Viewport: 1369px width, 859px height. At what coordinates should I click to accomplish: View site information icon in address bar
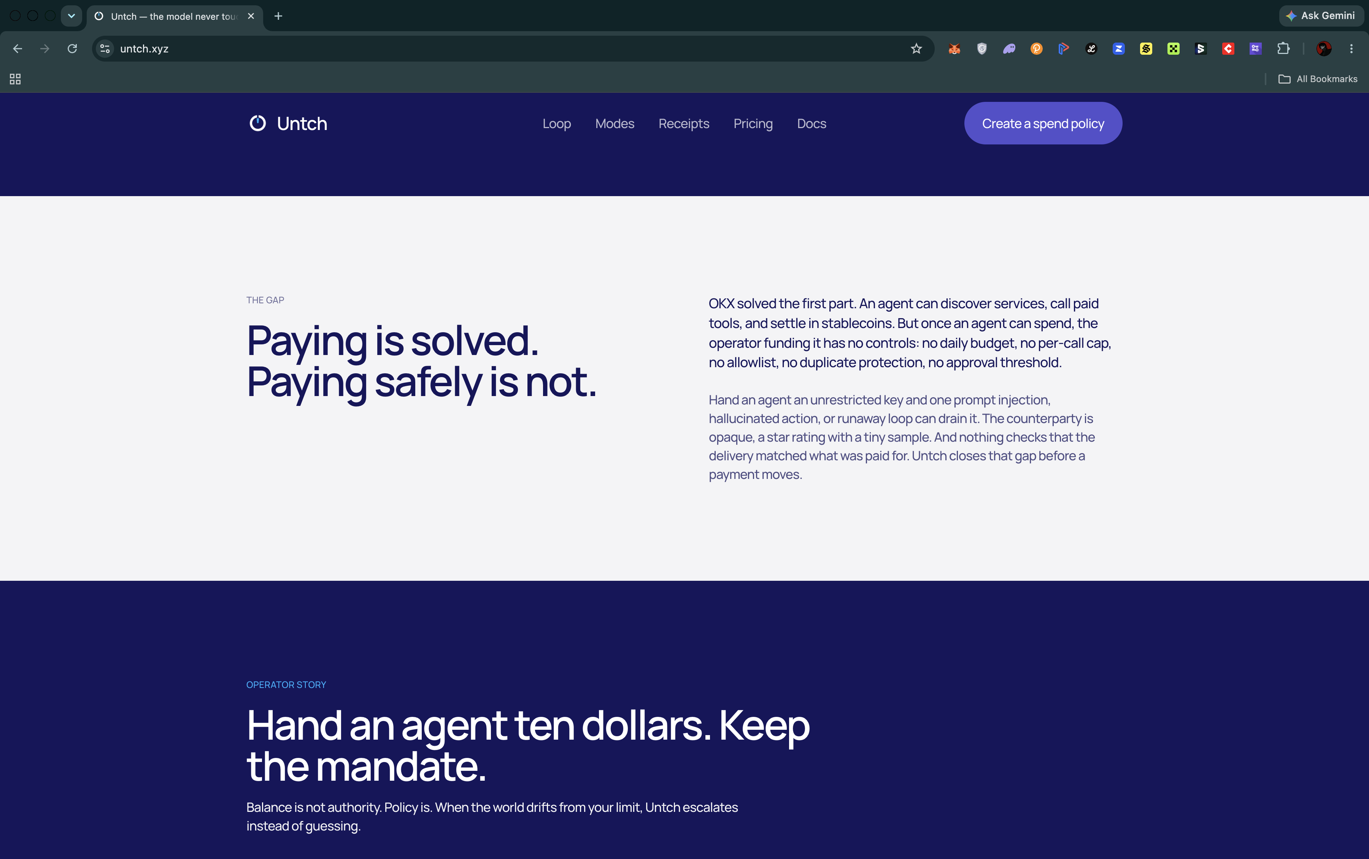pyautogui.click(x=105, y=49)
